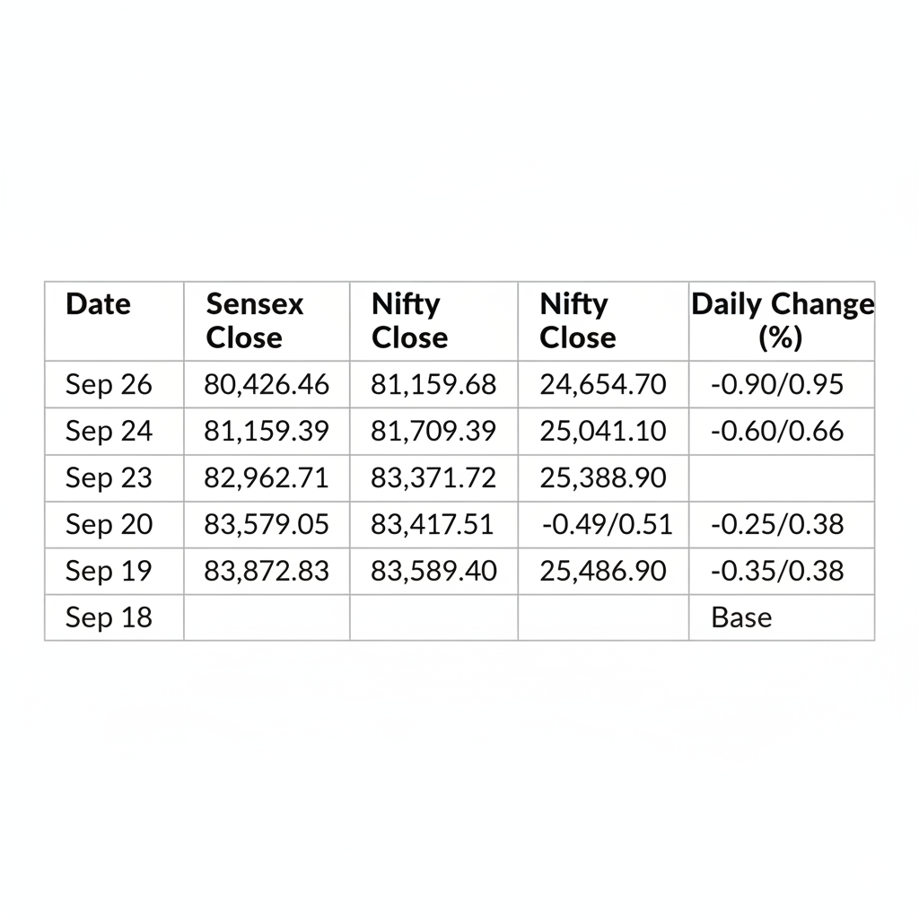Click the 82,962.71 Sensex close cell
Image resolution: width=919 pixels, height=919 pixels.
(267, 478)
